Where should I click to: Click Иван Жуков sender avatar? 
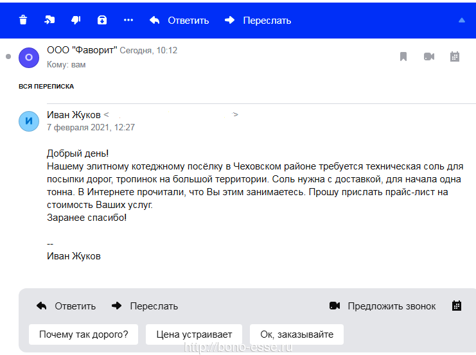click(29, 121)
